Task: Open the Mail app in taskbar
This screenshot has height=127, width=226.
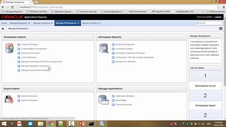Action: pyautogui.click(x=30, y=124)
